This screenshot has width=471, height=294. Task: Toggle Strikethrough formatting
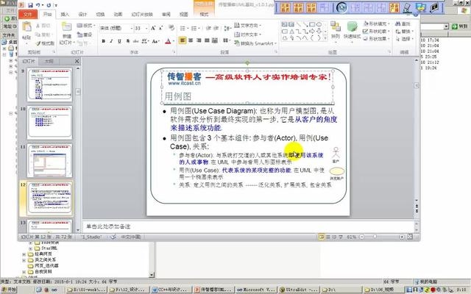coord(135,41)
